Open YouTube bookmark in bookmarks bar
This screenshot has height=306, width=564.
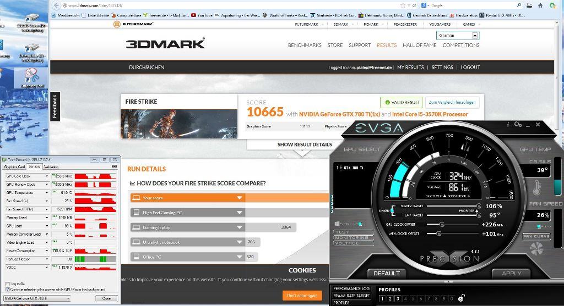click(202, 15)
